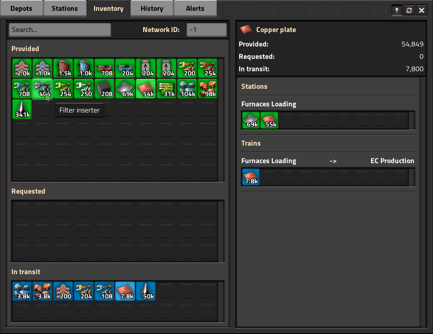Open the History tab
The width and height of the screenshot is (433, 334).
tap(151, 9)
